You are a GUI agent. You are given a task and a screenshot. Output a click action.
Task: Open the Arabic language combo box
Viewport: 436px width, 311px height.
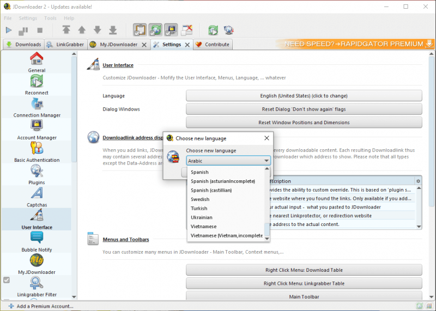point(228,161)
